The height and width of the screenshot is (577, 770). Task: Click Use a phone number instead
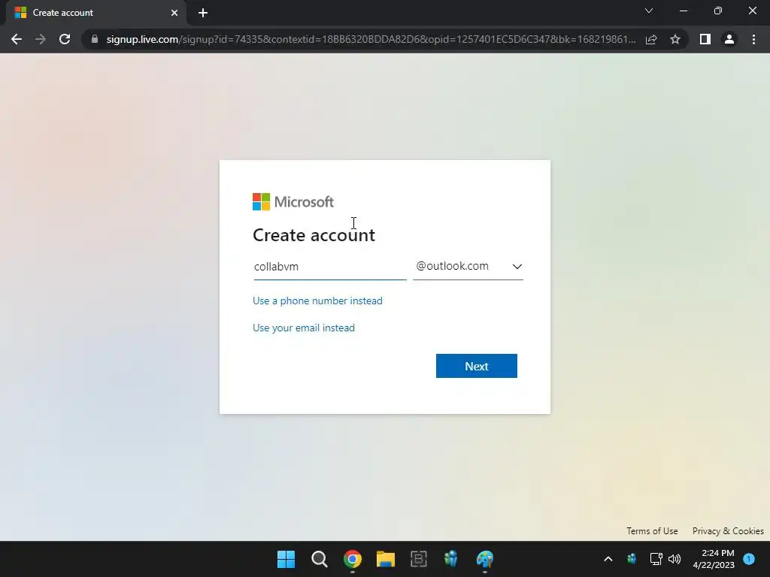point(317,301)
